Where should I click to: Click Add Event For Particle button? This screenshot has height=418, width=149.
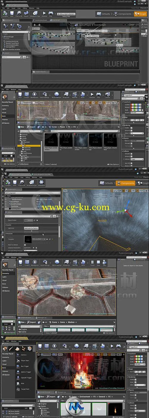pos(31,228)
